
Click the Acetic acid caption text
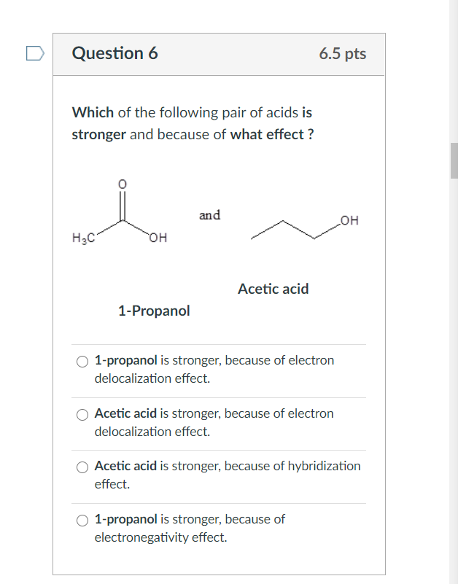click(273, 289)
